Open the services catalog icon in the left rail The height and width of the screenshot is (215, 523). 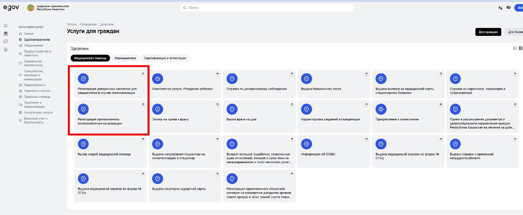pos(6,33)
